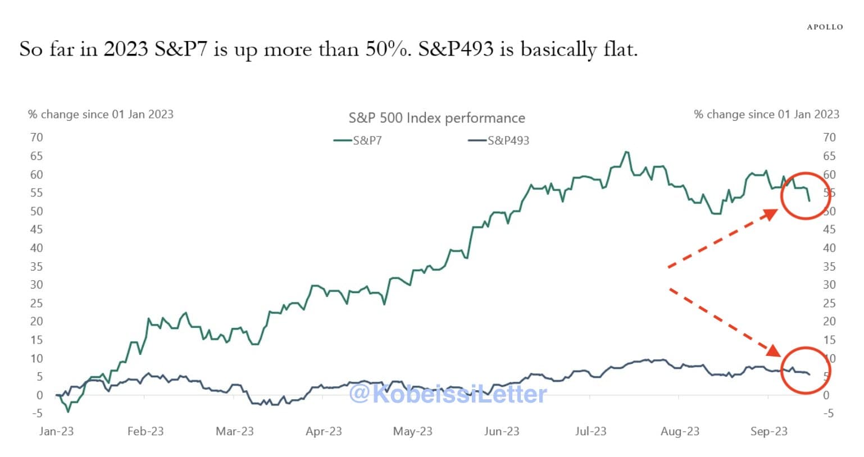Open the @KobeissiLetter watermark handle

point(447,394)
